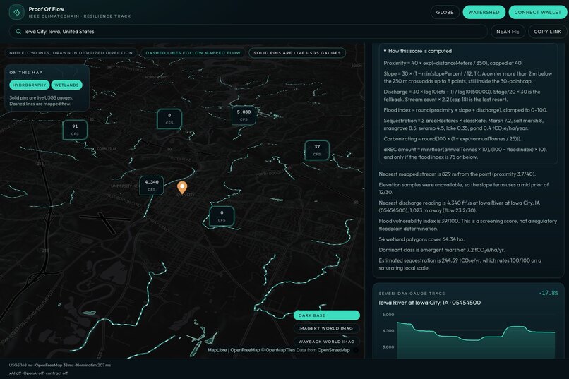
Task: Select the 8 CFS gauge marker
Action: 169,119
